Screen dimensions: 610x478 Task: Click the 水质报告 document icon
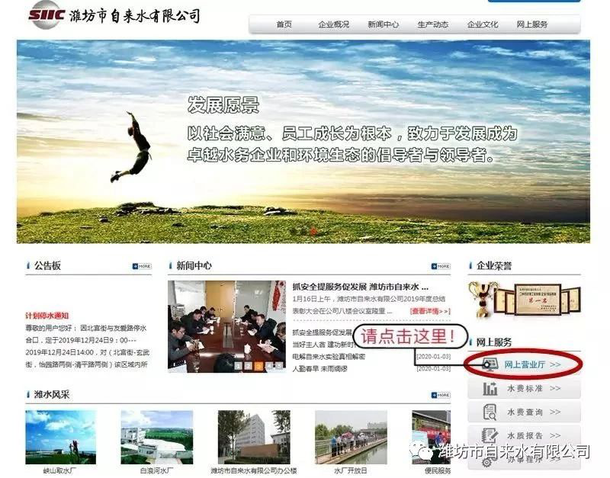click(490, 436)
